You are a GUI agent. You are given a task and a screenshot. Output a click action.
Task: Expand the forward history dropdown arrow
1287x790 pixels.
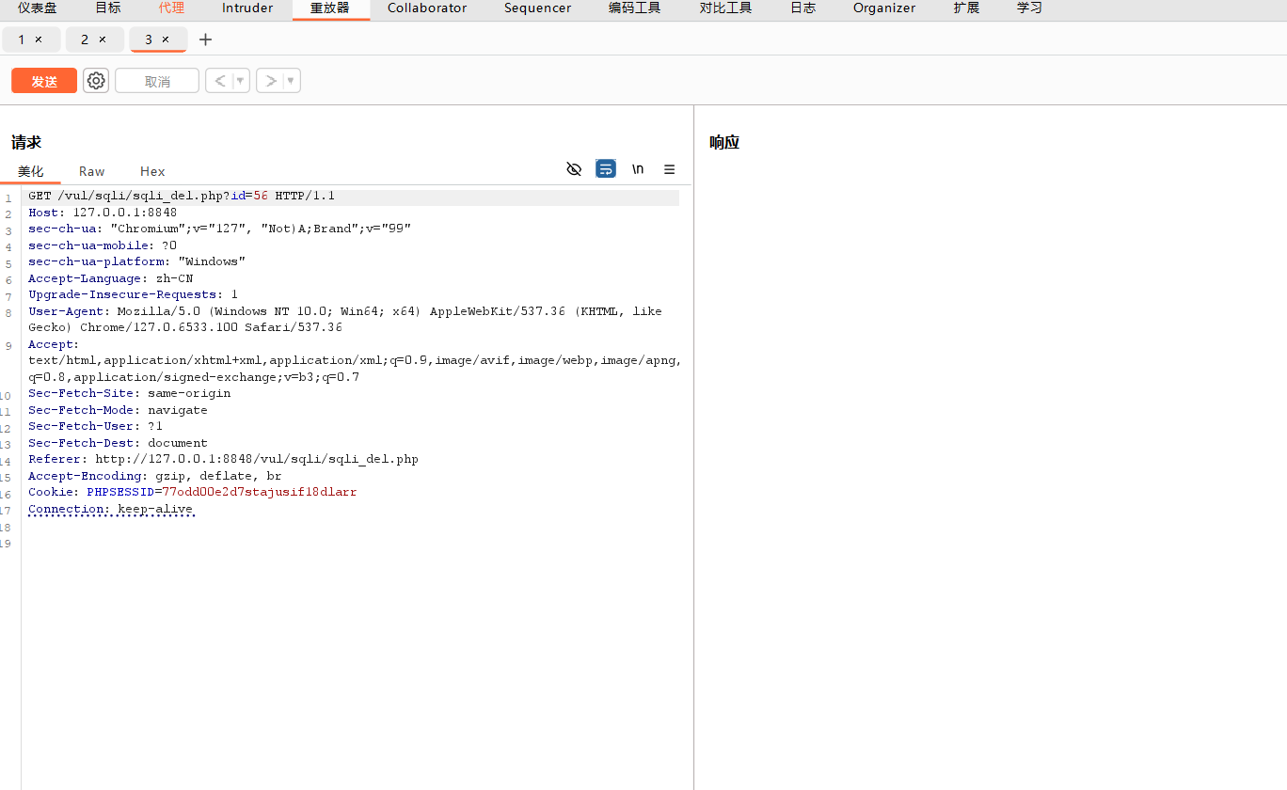coord(291,81)
